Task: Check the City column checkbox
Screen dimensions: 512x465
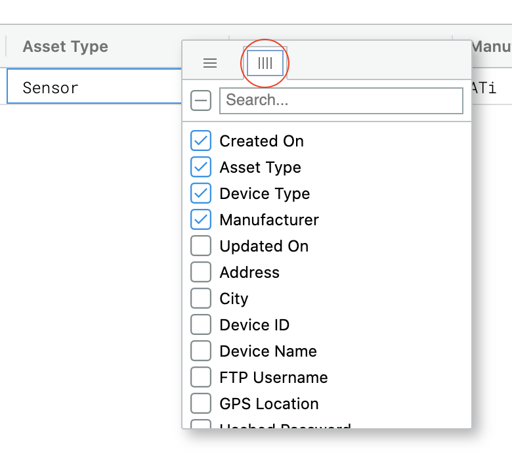Action: tap(201, 298)
